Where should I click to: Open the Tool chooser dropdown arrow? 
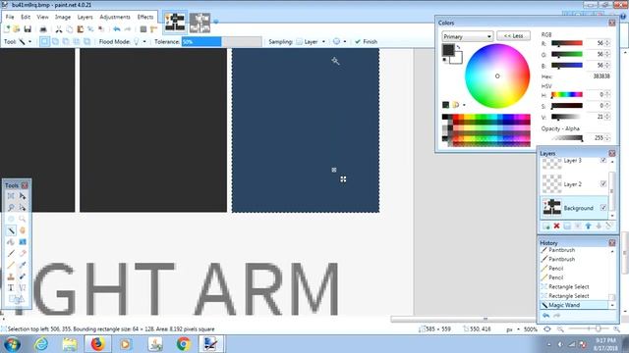[x=29, y=41]
